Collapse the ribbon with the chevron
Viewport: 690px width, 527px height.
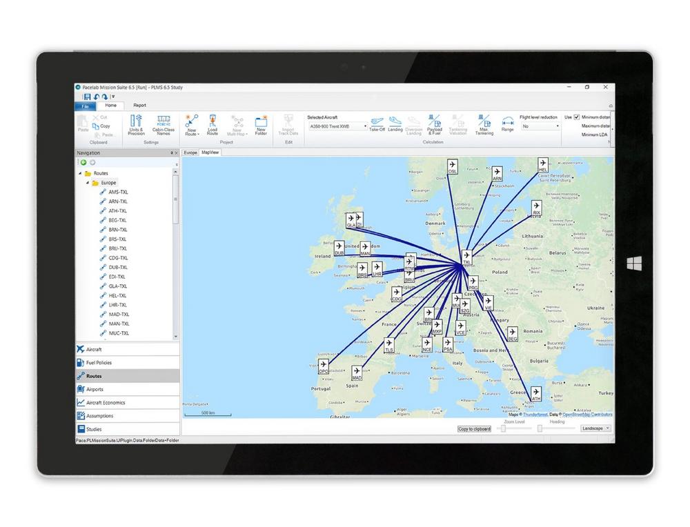[611, 106]
